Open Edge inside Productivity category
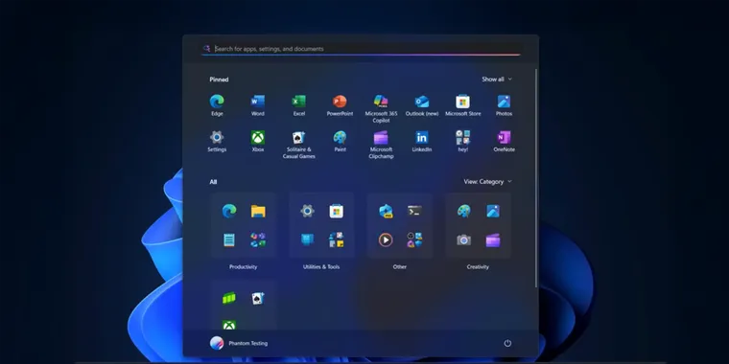This screenshot has width=729, height=364. tap(228, 212)
